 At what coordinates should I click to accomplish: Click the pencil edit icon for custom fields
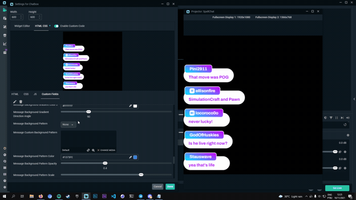(x=15, y=102)
